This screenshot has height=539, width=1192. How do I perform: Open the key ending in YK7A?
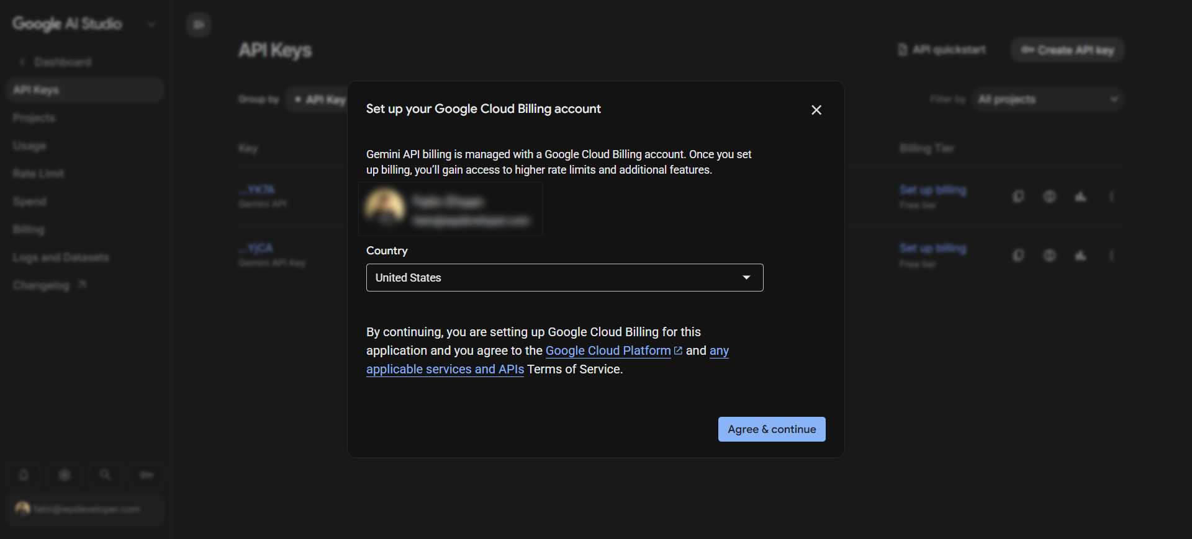[256, 189]
